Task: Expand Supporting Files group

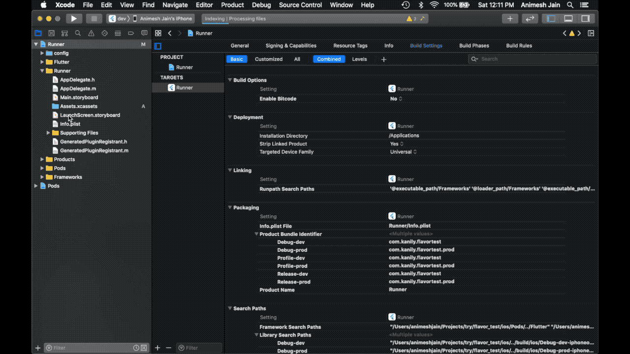Action: [x=48, y=133]
